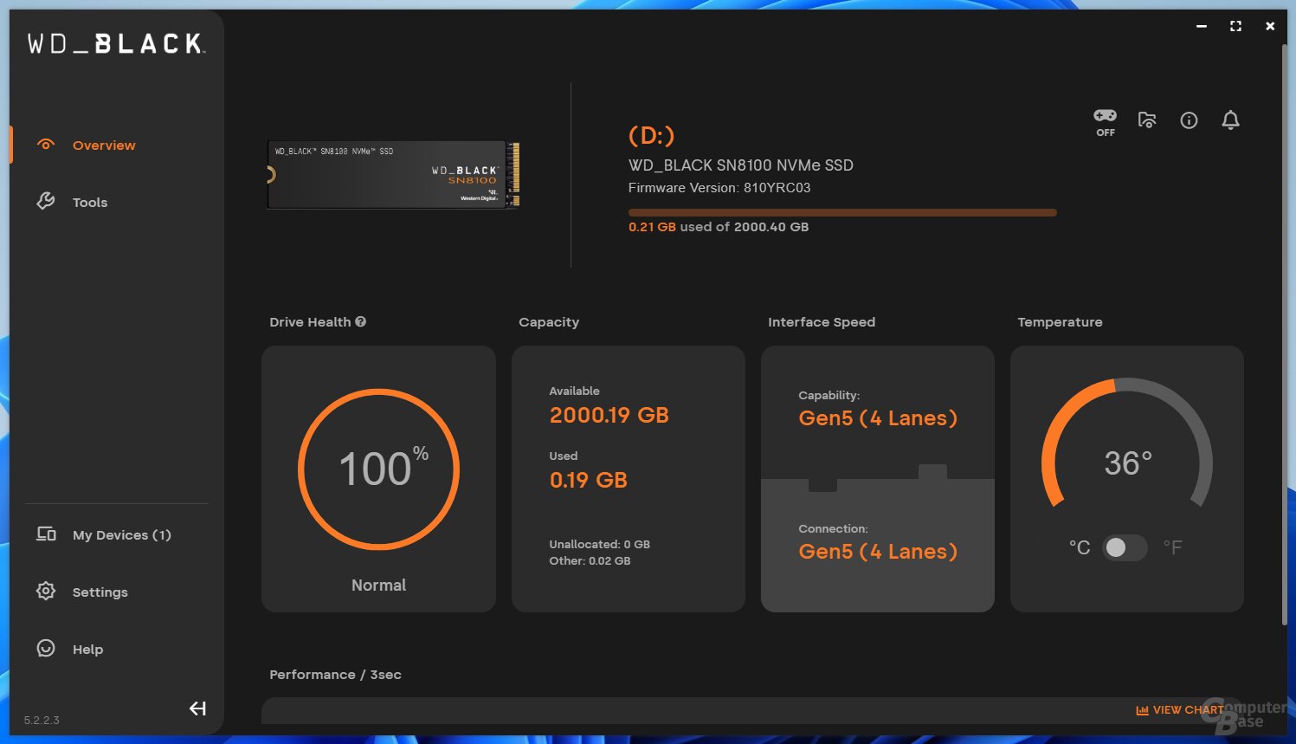The image size is (1296, 744).
Task: Click the Drive Health help question mark
Action: tap(361, 322)
